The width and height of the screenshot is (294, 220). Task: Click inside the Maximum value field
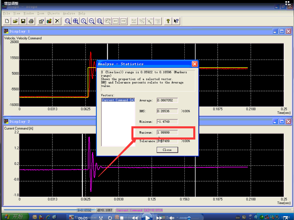coord(167,132)
